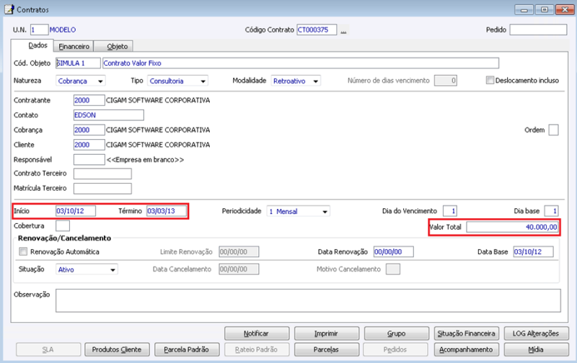Click the MODELO unit name text
The height and width of the screenshot is (363, 577).
[63, 30]
